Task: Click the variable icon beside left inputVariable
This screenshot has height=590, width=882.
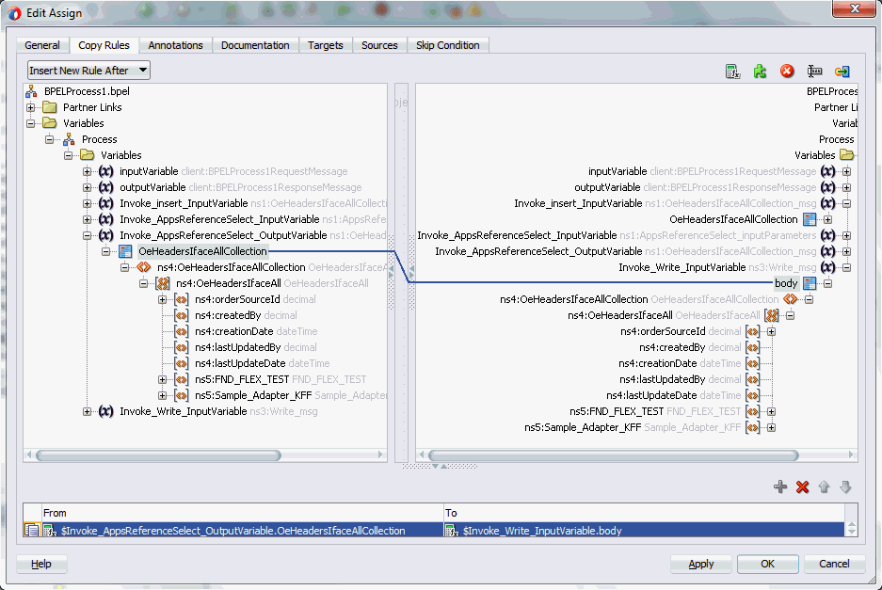Action: pyautogui.click(x=106, y=171)
